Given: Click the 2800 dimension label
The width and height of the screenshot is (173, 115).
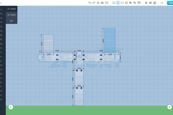Looking at the screenshot, I should pos(103,41).
